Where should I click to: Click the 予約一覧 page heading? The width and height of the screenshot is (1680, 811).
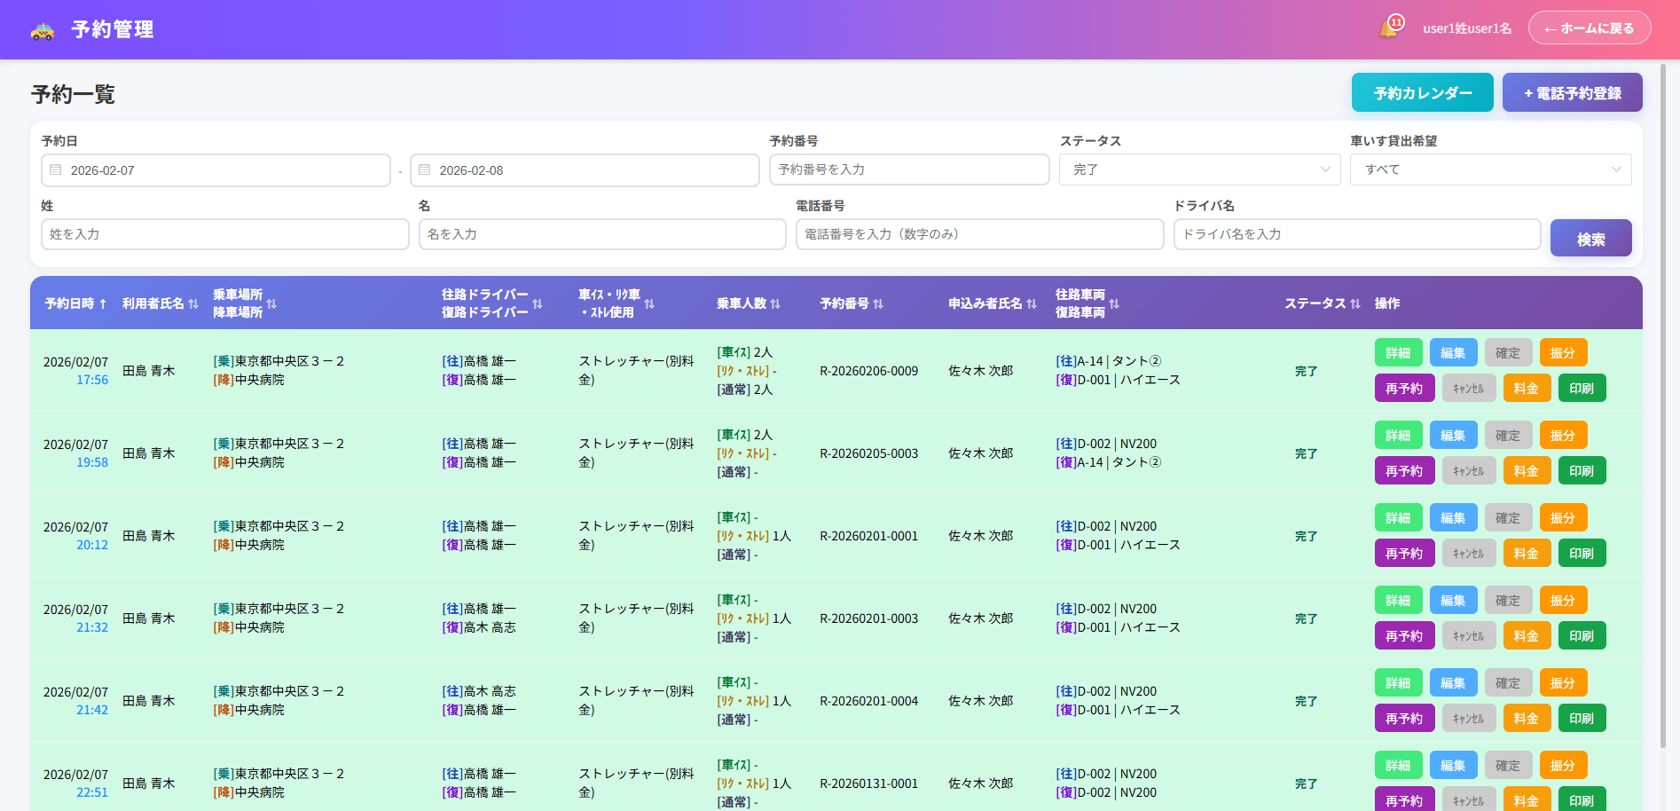tap(73, 94)
